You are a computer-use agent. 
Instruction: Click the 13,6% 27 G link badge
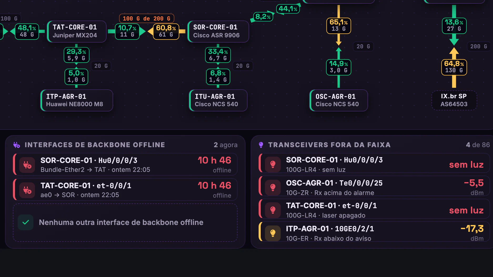[454, 25]
